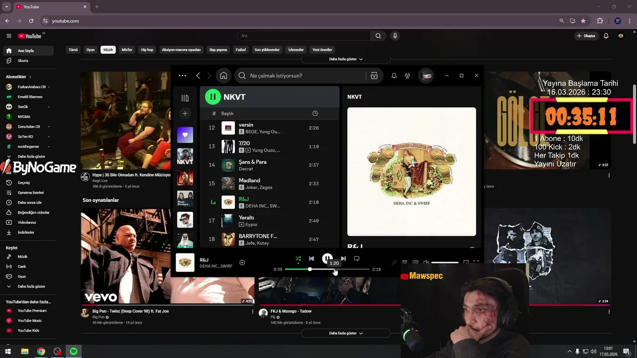Click YouTube search box 'Ara'
This screenshot has height=358, width=637.
click(304, 36)
